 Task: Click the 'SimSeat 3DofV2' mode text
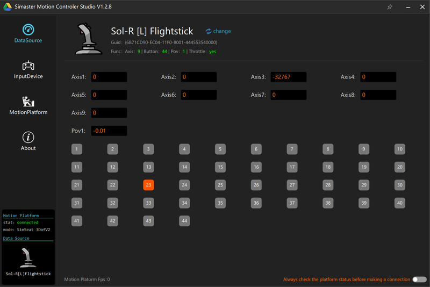[33, 229]
